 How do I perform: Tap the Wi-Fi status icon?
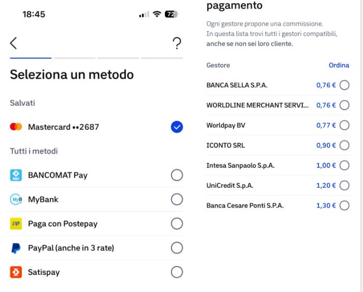click(x=157, y=14)
